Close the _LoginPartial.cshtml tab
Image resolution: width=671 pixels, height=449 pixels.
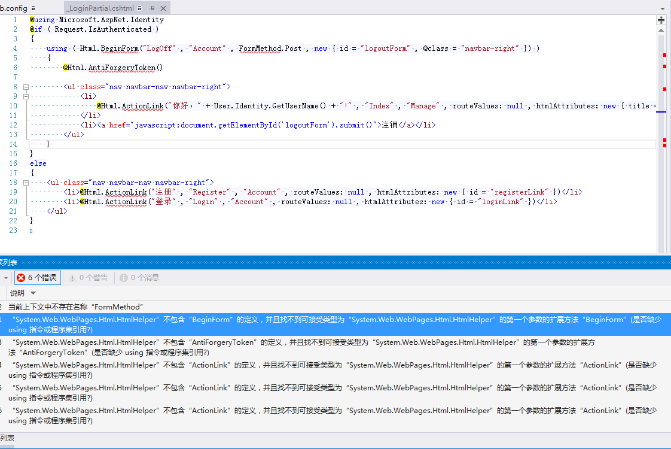[163, 8]
